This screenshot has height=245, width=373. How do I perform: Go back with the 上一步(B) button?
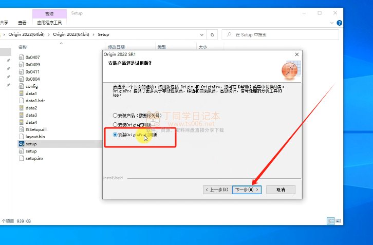click(217, 190)
